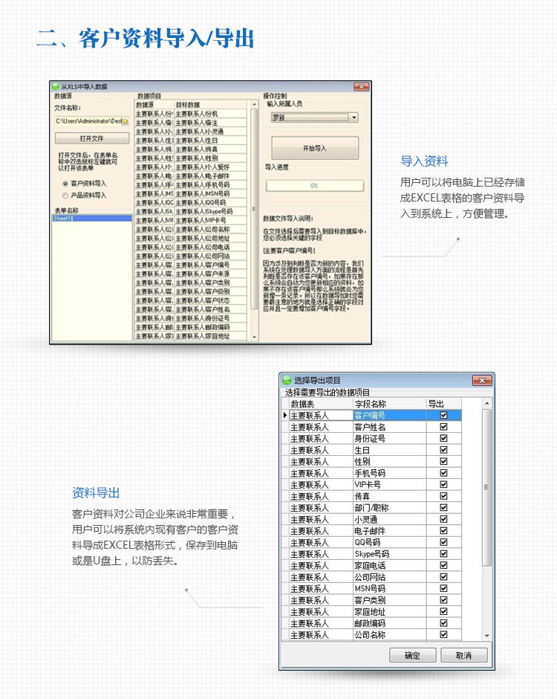The image size is (557, 699).
Task: Select the 手机号码 field name cell
Action: [x=389, y=473]
